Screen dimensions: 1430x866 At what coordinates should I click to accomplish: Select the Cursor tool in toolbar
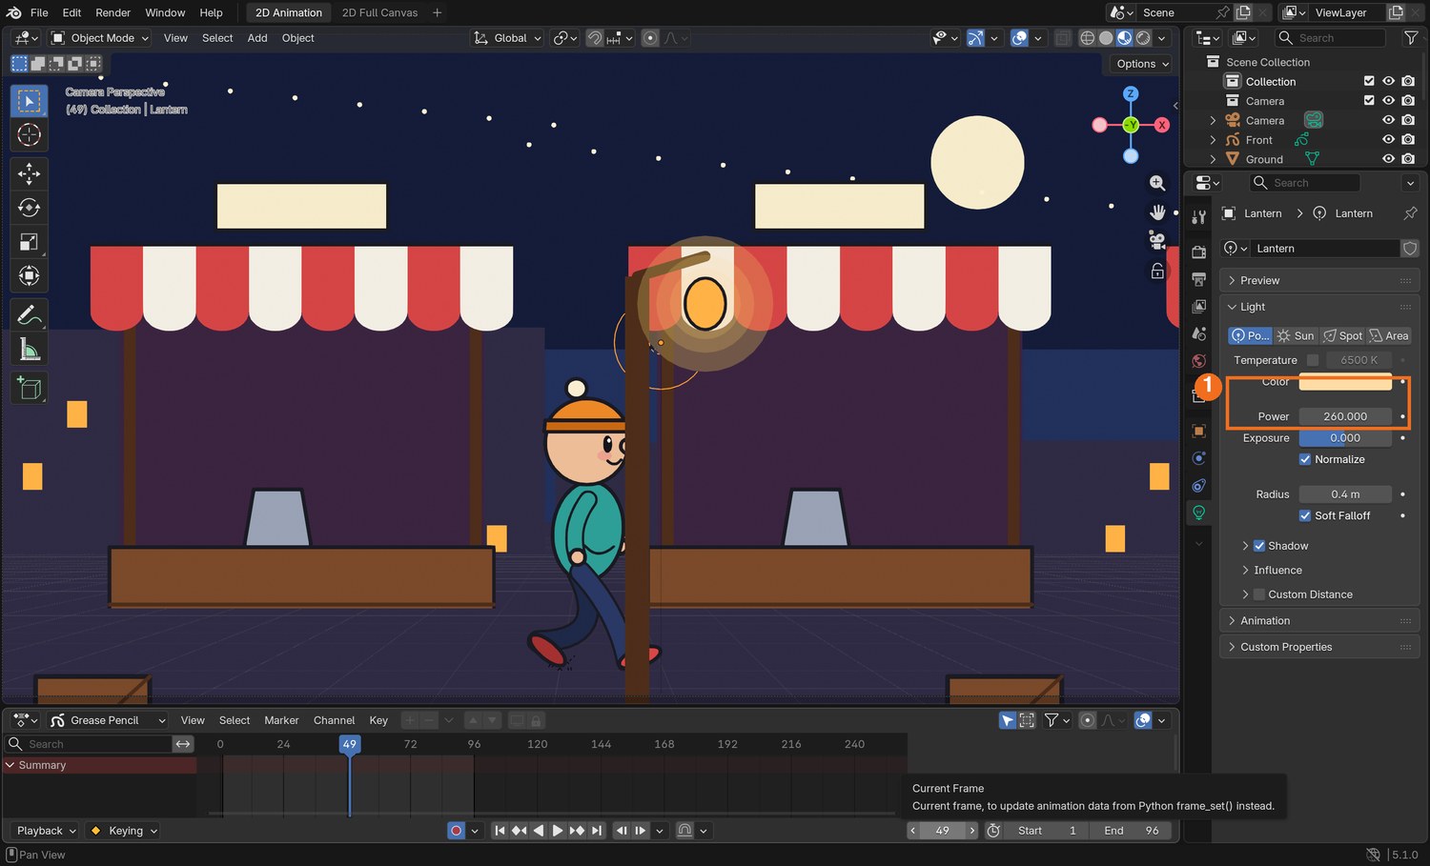(29, 135)
